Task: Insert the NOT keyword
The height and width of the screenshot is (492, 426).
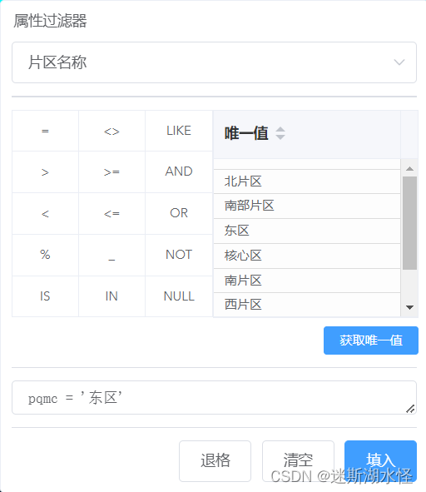Action: (179, 255)
